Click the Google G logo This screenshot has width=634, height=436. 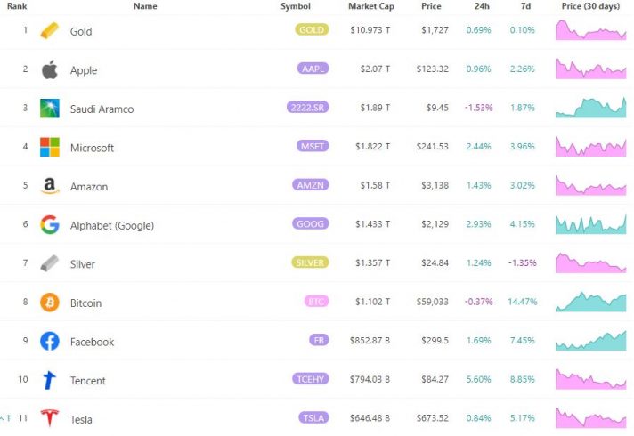(50, 224)
